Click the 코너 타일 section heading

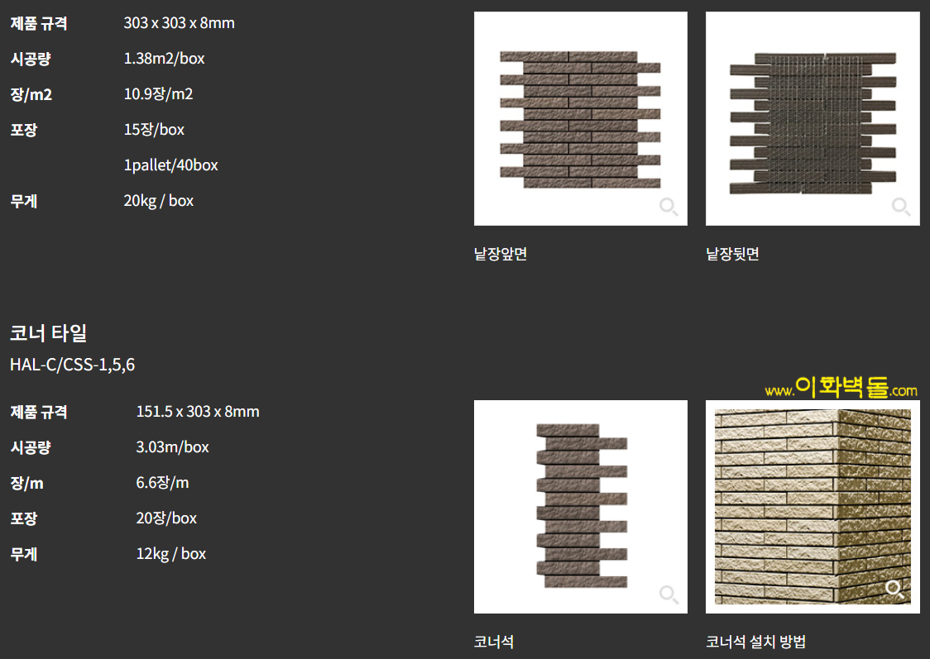click(48, 333)
